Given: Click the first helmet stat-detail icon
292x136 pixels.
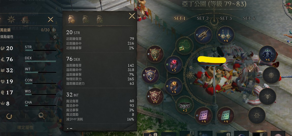Looking at the screenshot, I should 71,19.
